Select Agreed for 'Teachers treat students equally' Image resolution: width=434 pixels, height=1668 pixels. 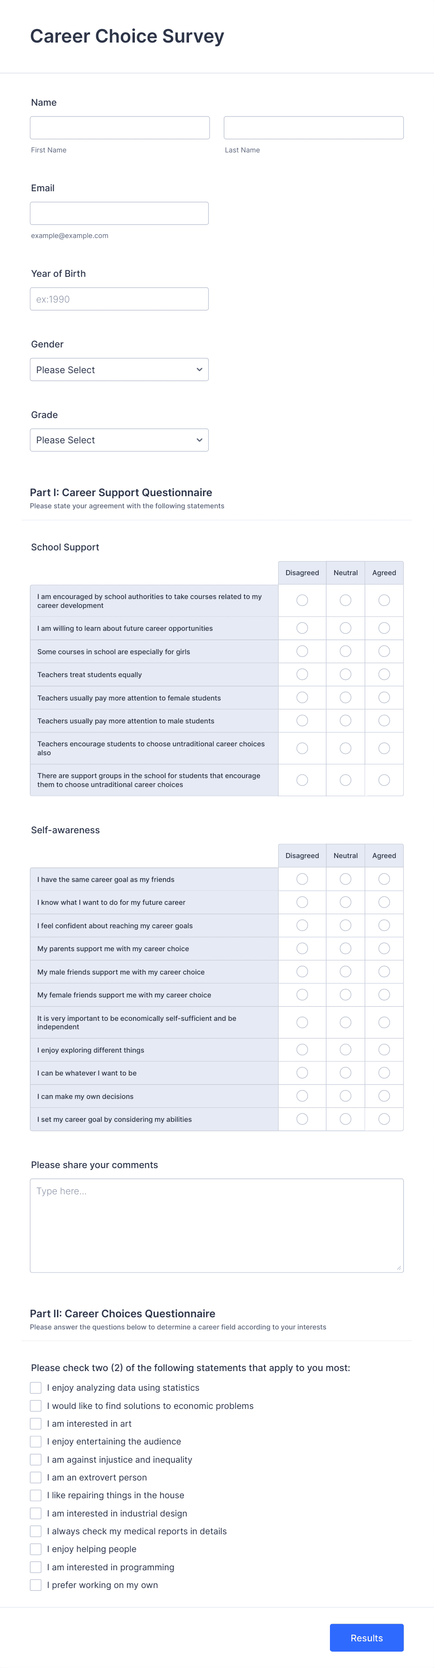[x=384, y=674]
